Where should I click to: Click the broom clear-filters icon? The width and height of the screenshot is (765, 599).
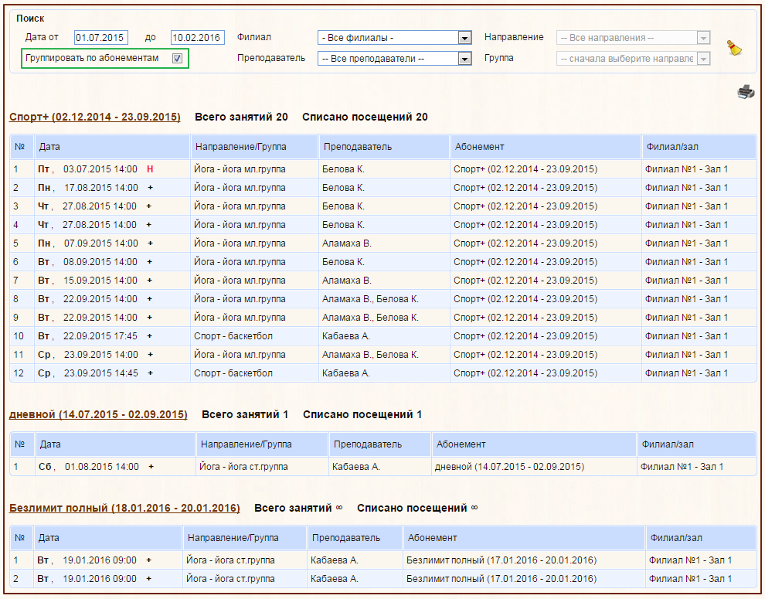tap(734, 48)
